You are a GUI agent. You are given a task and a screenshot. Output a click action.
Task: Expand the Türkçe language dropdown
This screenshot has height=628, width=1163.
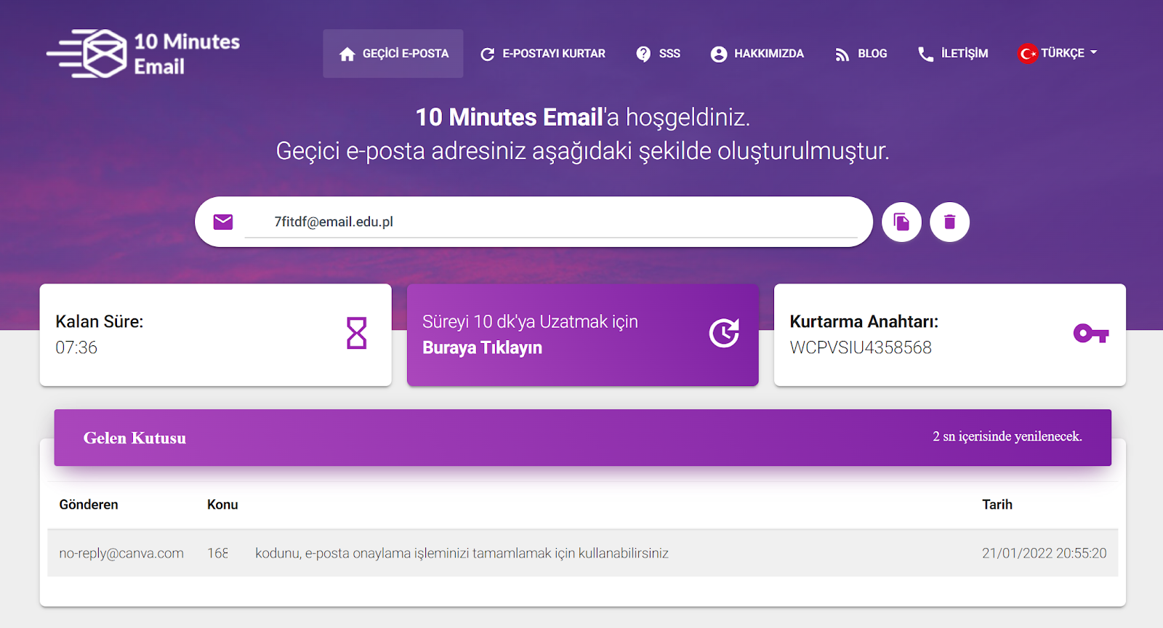(x=1058, y=53)
